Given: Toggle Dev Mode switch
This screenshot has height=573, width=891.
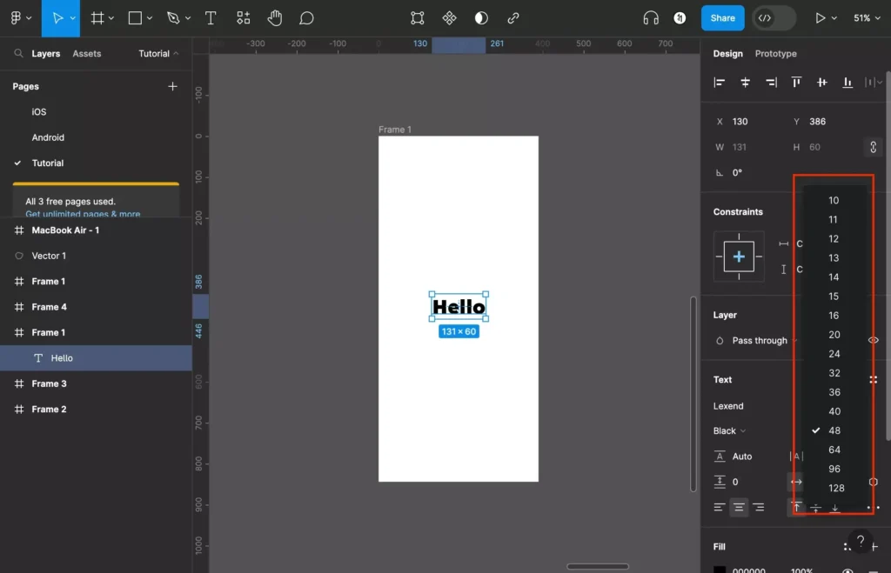Looking at the screenshot, I should point(774,18).
